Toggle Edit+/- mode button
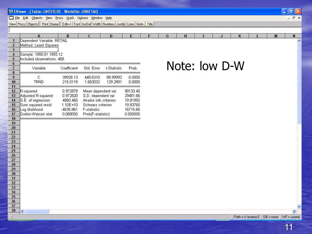 pyautogui.click(x=67, y=24)
